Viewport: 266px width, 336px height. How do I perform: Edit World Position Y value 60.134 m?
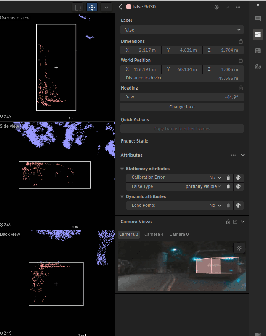[x=182, y=69]
